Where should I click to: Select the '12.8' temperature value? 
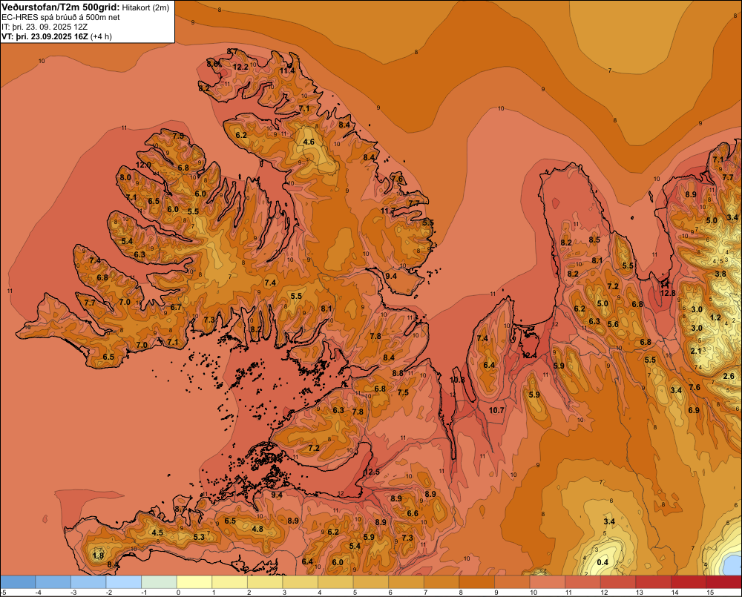pyautogui.click(x=668, y=293)
